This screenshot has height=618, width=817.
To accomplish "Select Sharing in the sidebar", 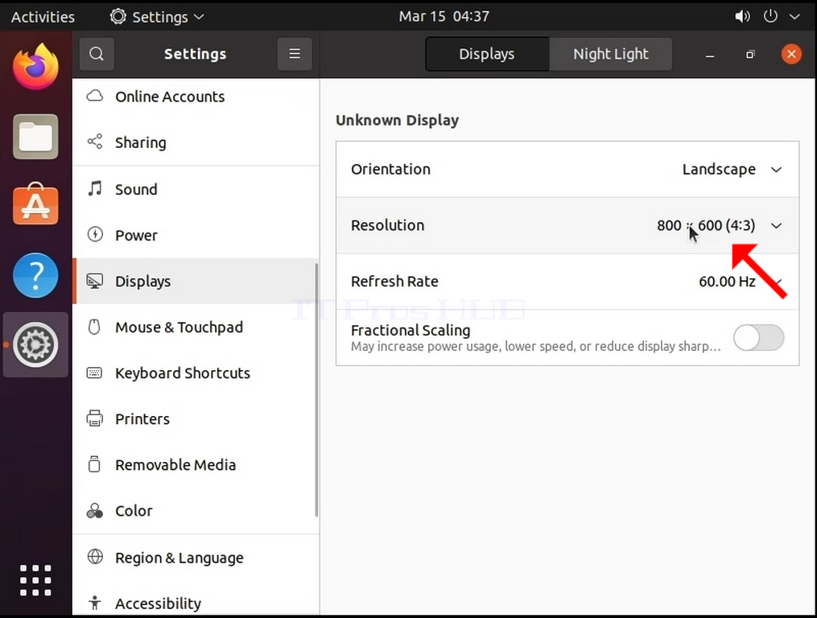I will tap(196, 142).
